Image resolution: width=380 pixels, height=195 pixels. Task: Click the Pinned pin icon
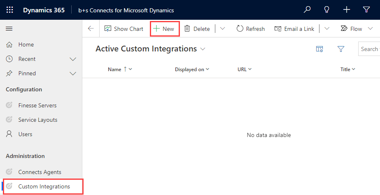pyautogui.click(x=9, y=73)
